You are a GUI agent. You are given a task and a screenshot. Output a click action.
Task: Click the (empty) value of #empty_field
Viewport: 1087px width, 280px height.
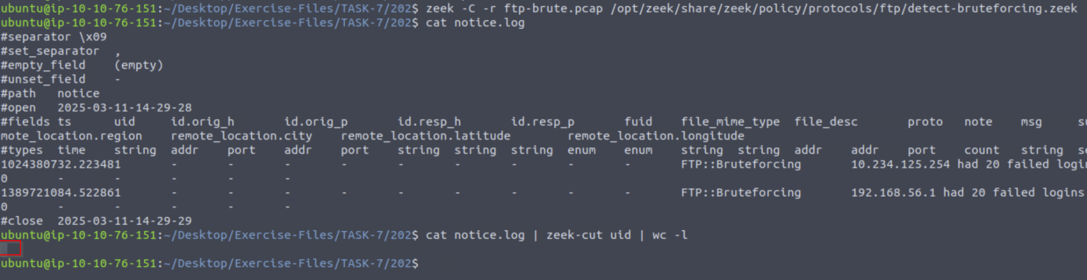[139, 65]
